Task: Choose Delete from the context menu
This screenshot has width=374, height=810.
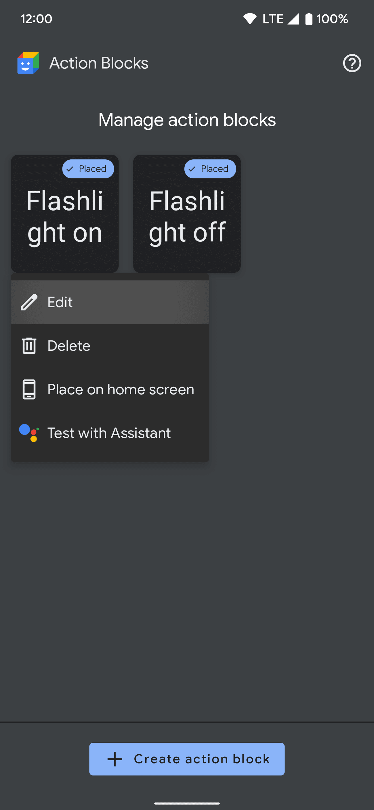Action: (109, 345)
